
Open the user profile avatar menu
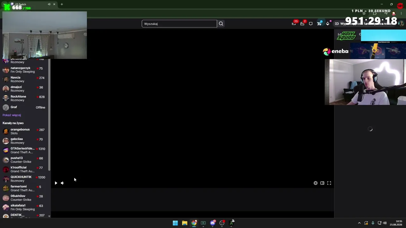(x=401, y=23)
